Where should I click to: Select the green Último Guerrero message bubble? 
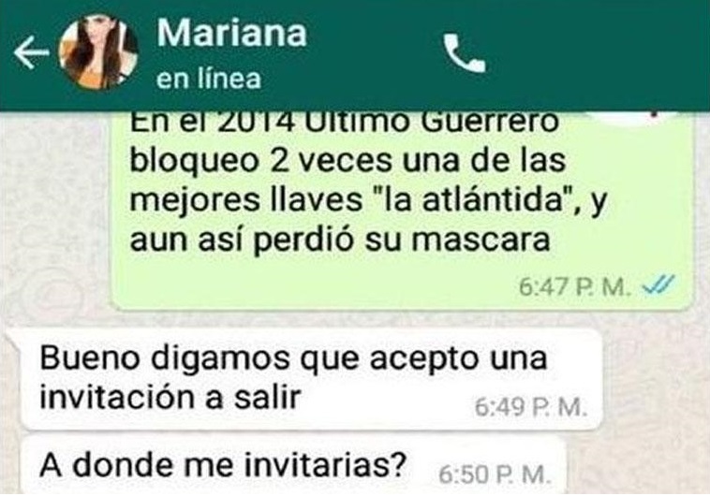[402, 211]
